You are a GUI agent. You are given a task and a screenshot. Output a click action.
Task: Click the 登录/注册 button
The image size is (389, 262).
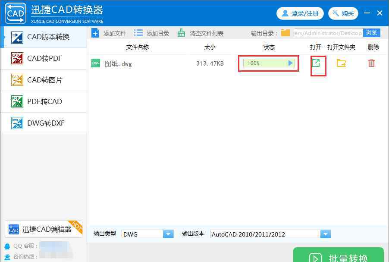pos(300,13)
